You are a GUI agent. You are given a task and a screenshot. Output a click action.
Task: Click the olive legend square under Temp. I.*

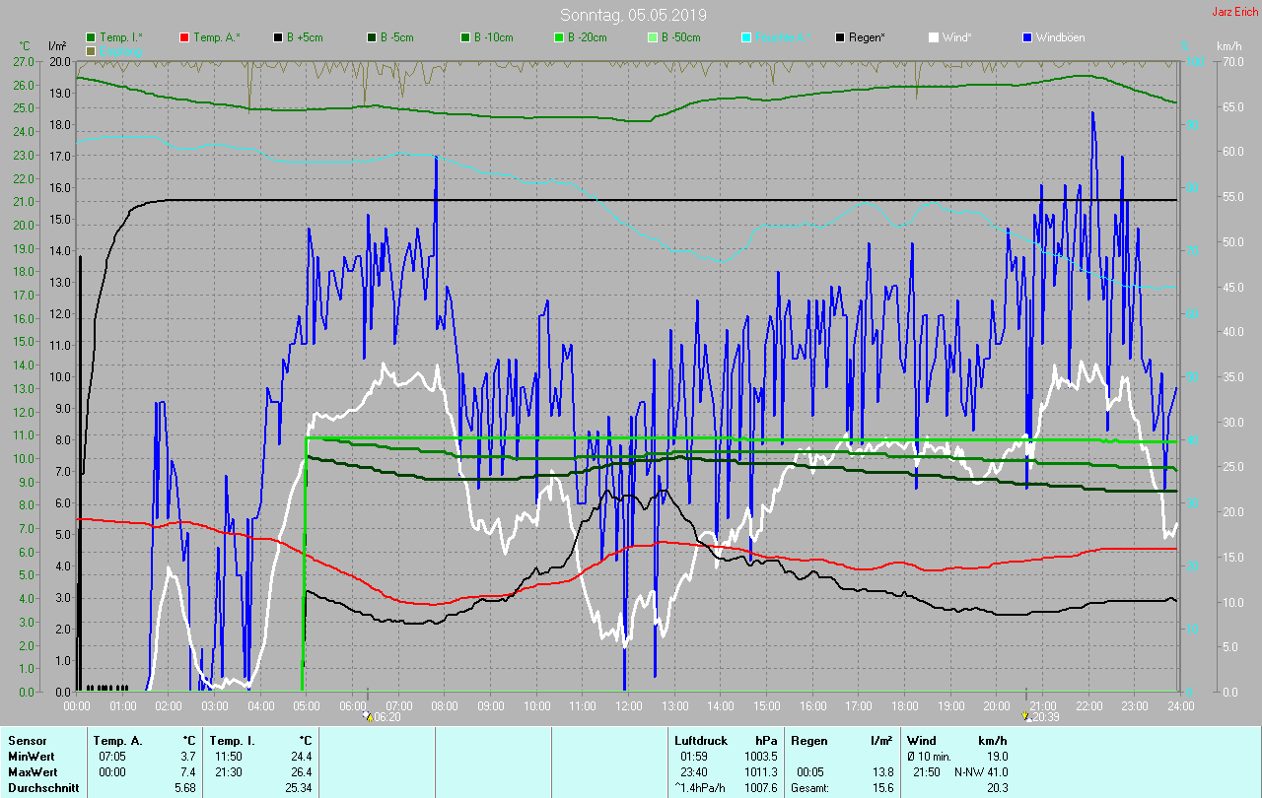91,50
